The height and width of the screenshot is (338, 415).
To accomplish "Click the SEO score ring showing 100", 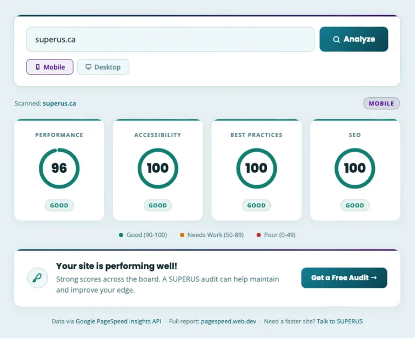I will tap(354, 168).
